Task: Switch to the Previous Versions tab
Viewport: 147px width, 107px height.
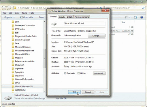Action: point(82,17)
